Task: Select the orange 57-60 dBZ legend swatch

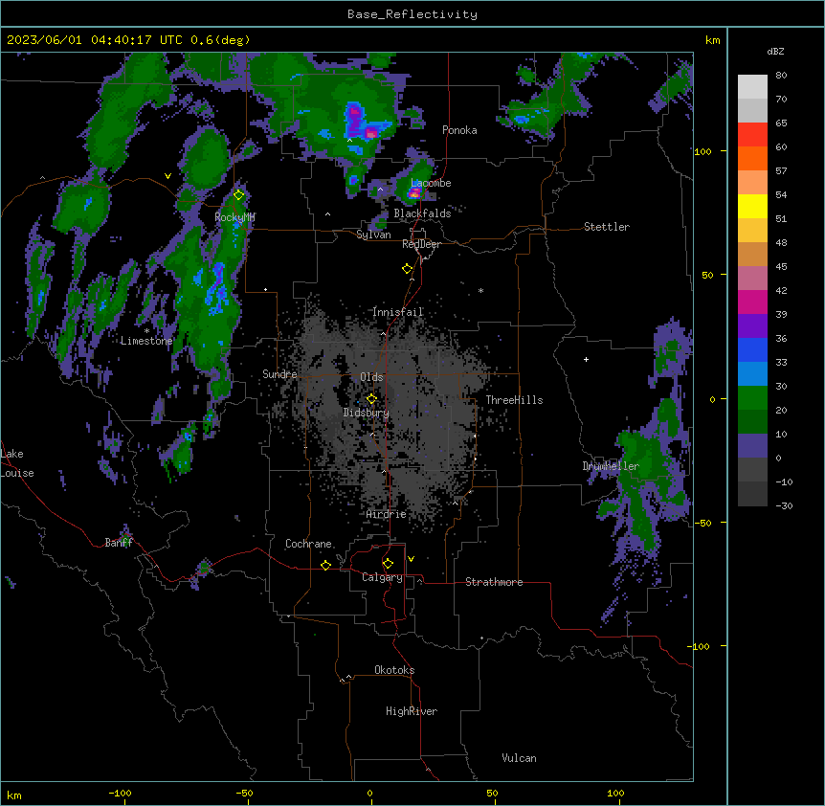Action: click(752, 158)
